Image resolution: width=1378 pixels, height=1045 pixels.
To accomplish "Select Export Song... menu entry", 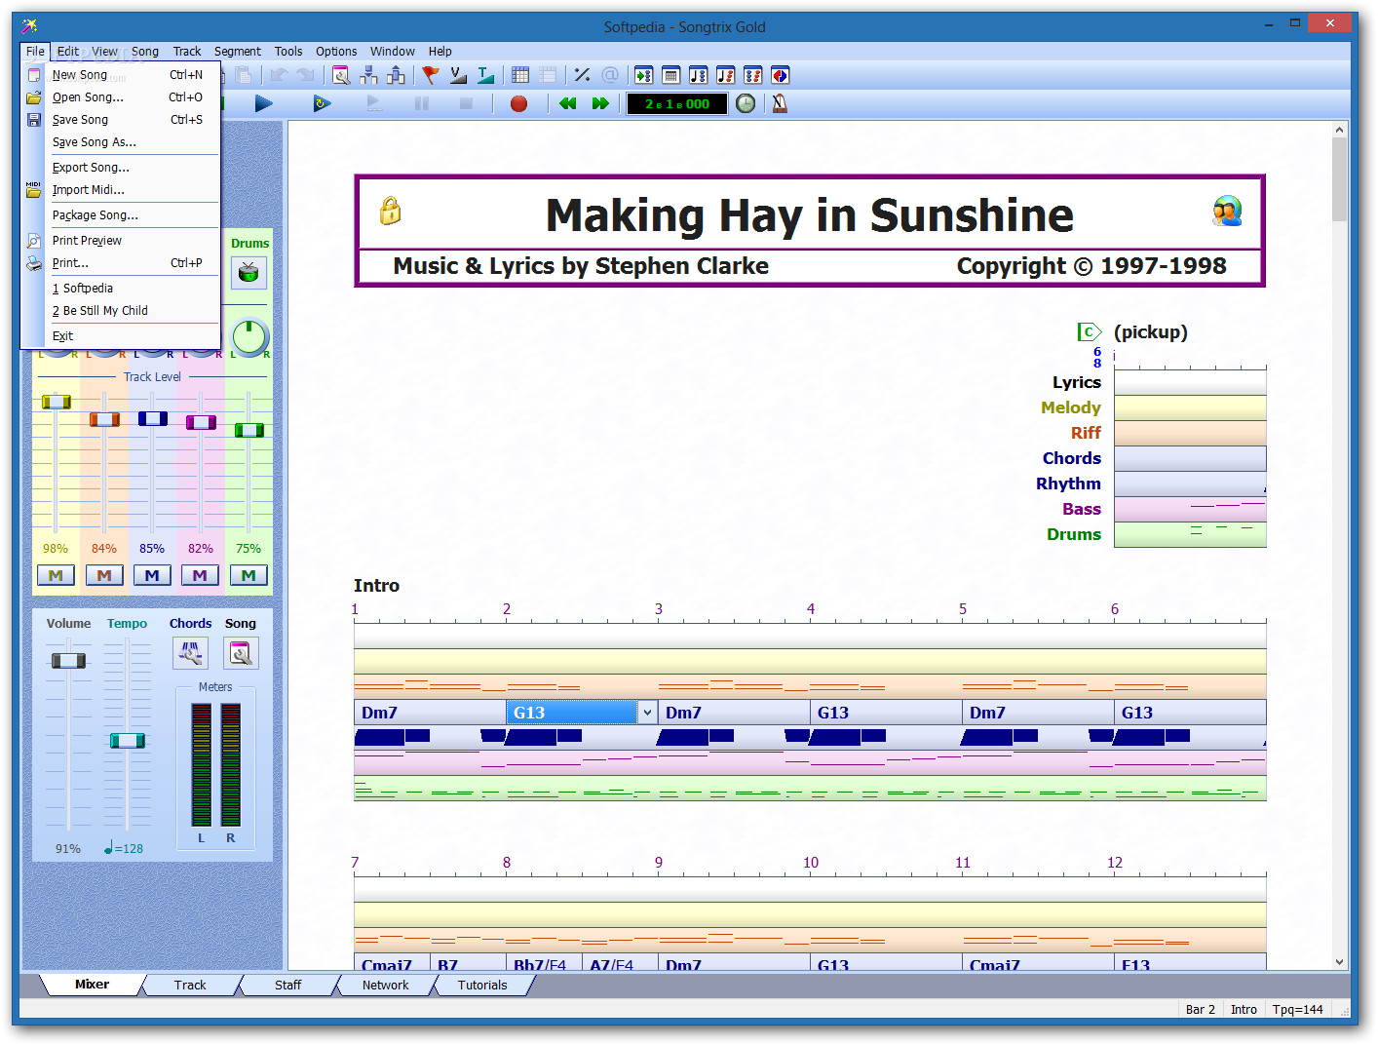I will coord(122,168).
